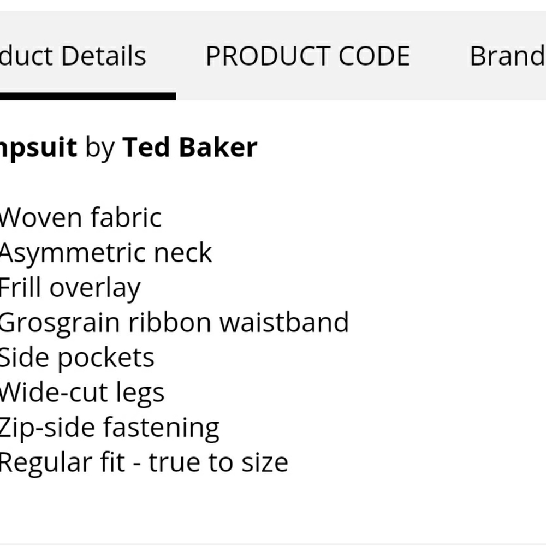This screenshot has width=546, height=546.
Task: Open the Brand tab
Action: (x=508, y=56)
